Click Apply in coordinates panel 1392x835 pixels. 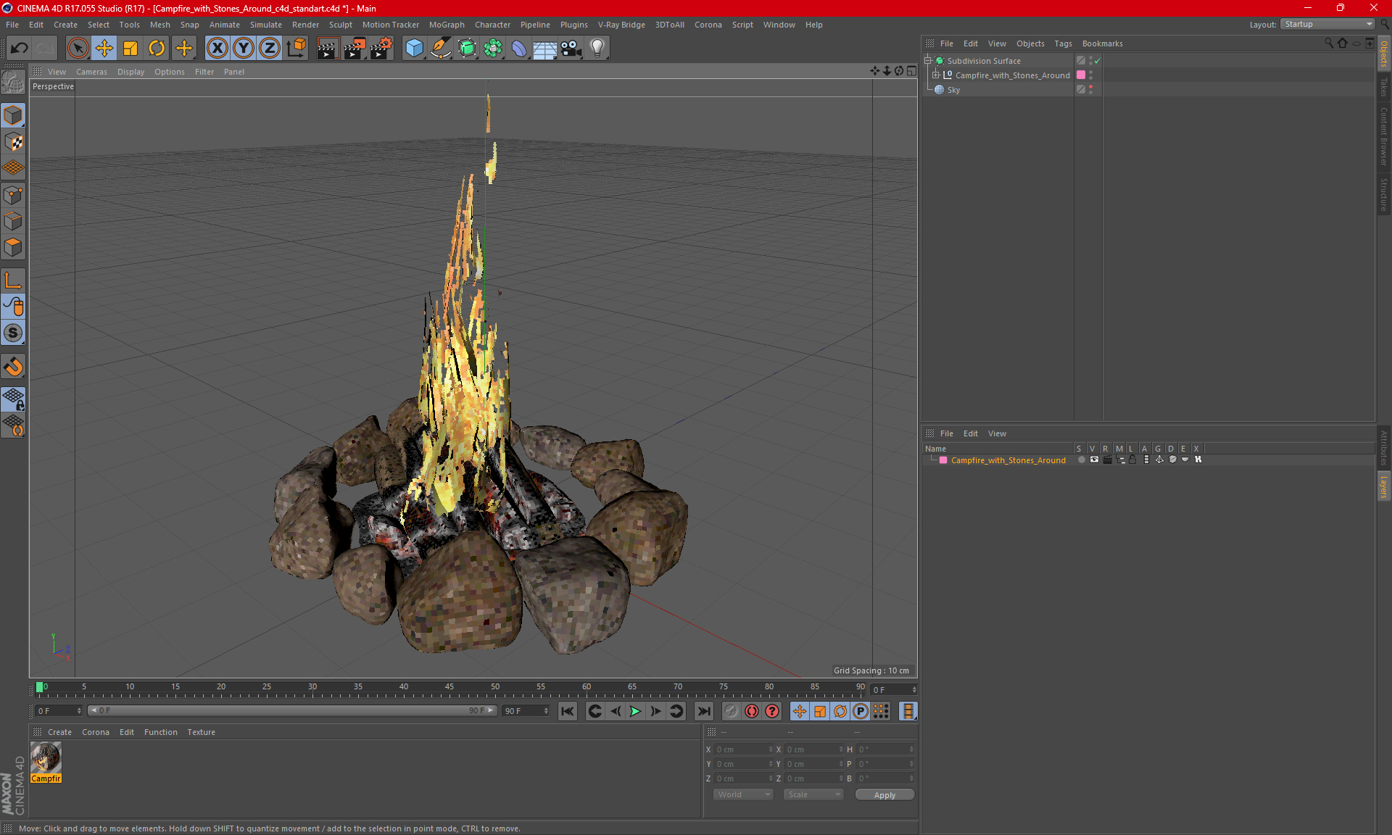[884, 795]
